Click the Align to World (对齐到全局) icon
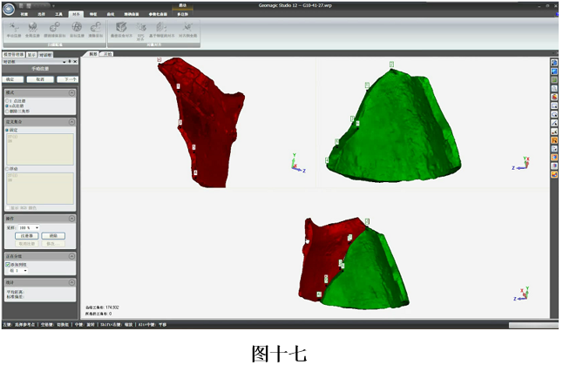This screenshot has height=365, width=563. click(x=187, y=30)
